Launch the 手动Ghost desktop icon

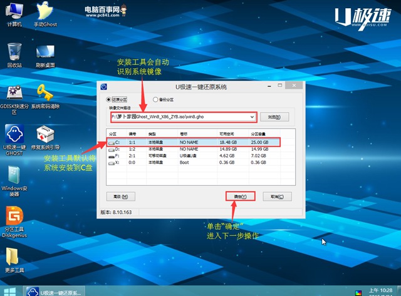(x=45, y=14)
